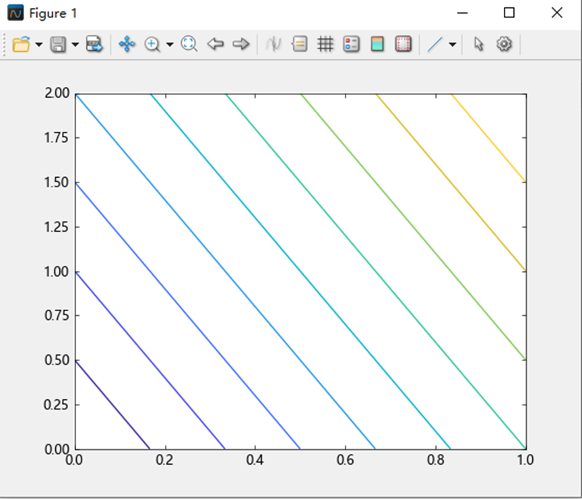The height and width of the screenshot is (499, 582).
Task: Click the x-axis tick label 0.6
Action: pyautogui.click(x=345, y=460)
